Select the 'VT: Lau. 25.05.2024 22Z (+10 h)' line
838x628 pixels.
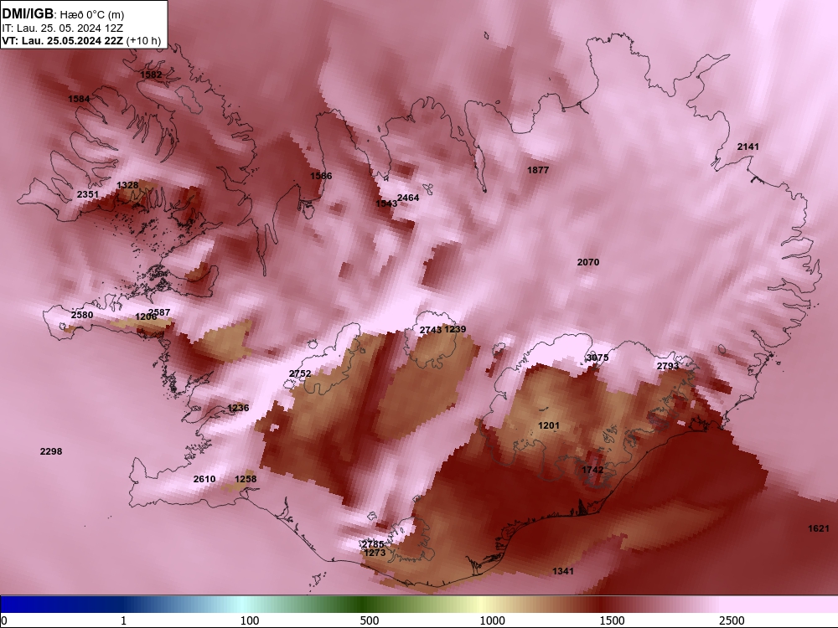pyautogui.click(x=81, y=40)
